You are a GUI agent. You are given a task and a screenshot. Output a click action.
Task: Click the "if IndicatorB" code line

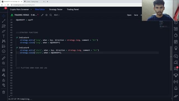(22, 48)
